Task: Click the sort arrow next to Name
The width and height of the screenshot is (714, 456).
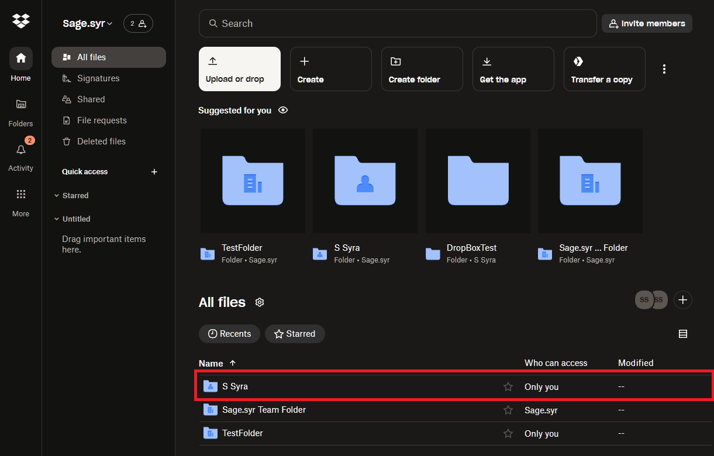Action: click(233, 363)
